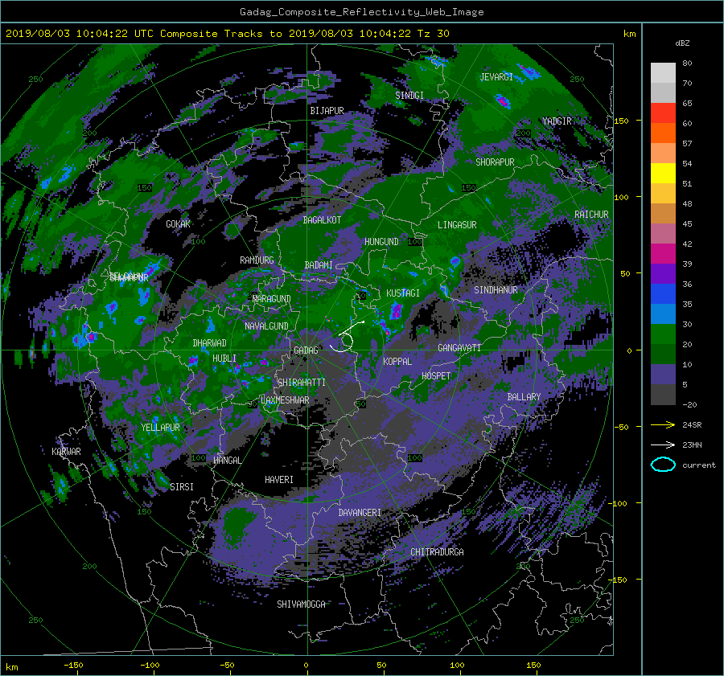The width and height of the screenshot is (724, 676).
Task: Click the DAVANGERI city label
Action: pyautogui.click(x=360, y=513)
